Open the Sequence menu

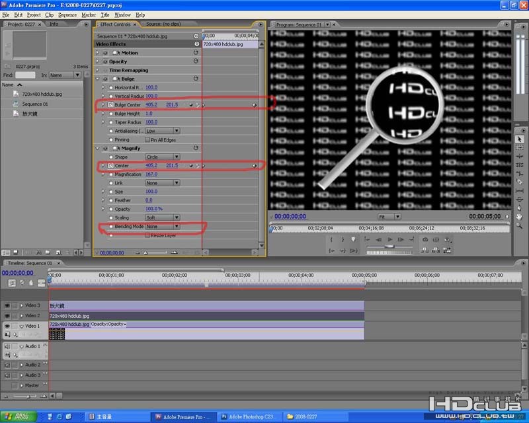pos(67,15)
